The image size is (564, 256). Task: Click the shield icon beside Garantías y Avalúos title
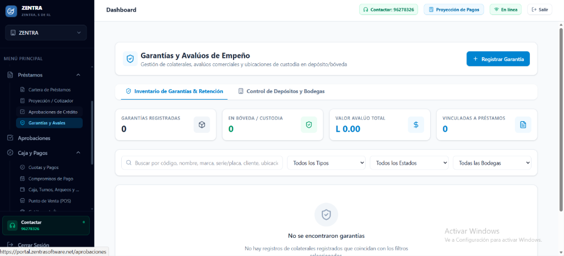pyautogui.click(x=130, y=58)
